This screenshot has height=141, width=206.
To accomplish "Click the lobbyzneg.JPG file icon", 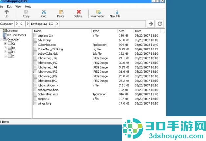I will click(35, 76).
